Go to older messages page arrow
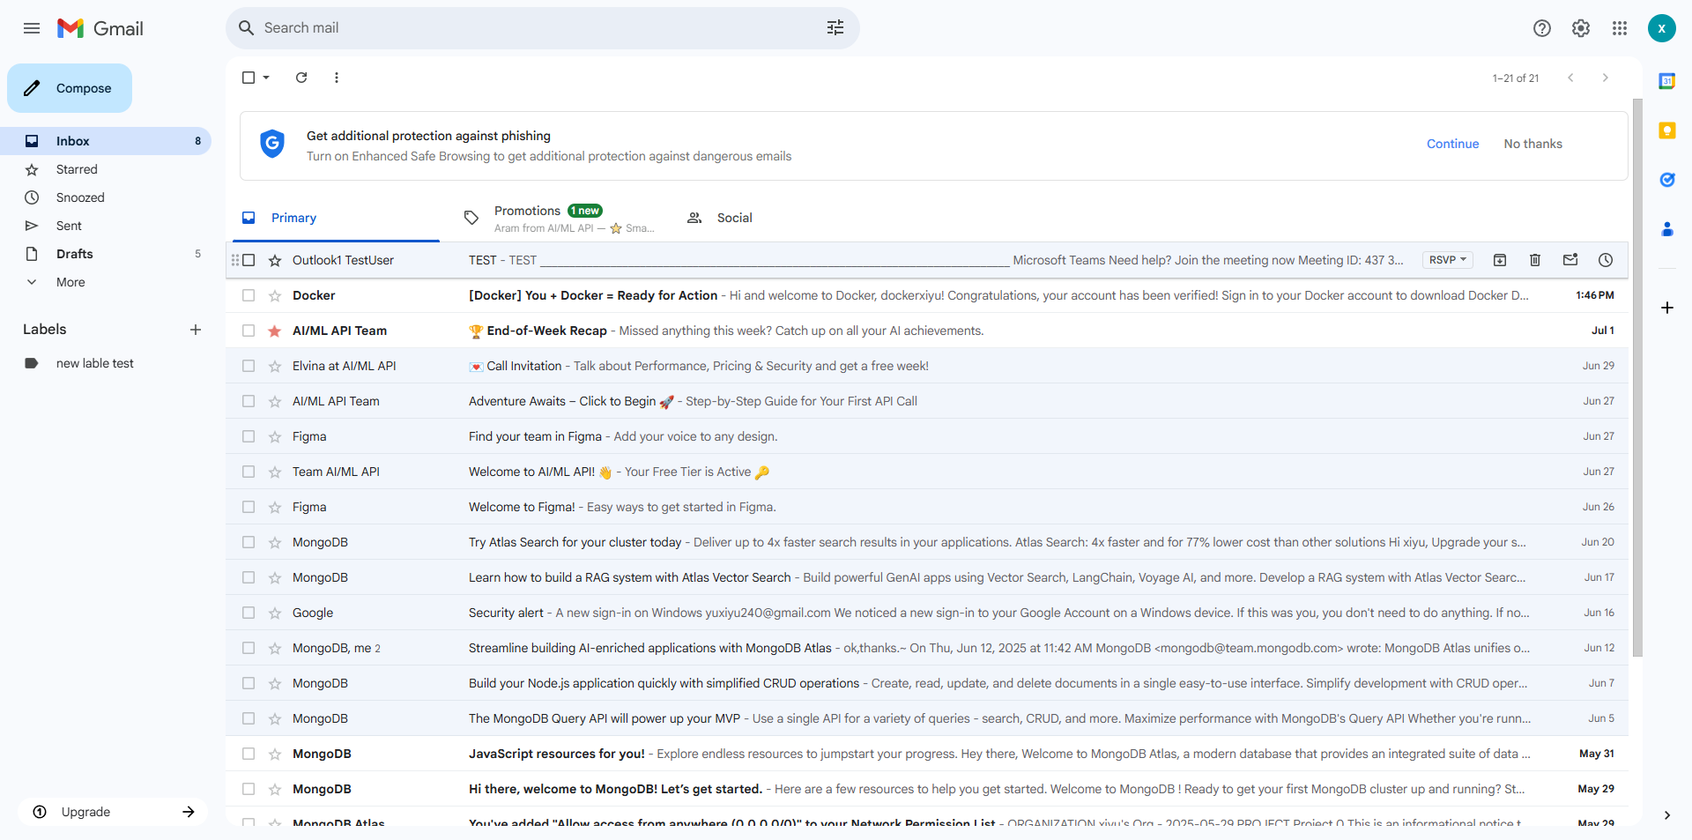 (x=1605, y=78)
